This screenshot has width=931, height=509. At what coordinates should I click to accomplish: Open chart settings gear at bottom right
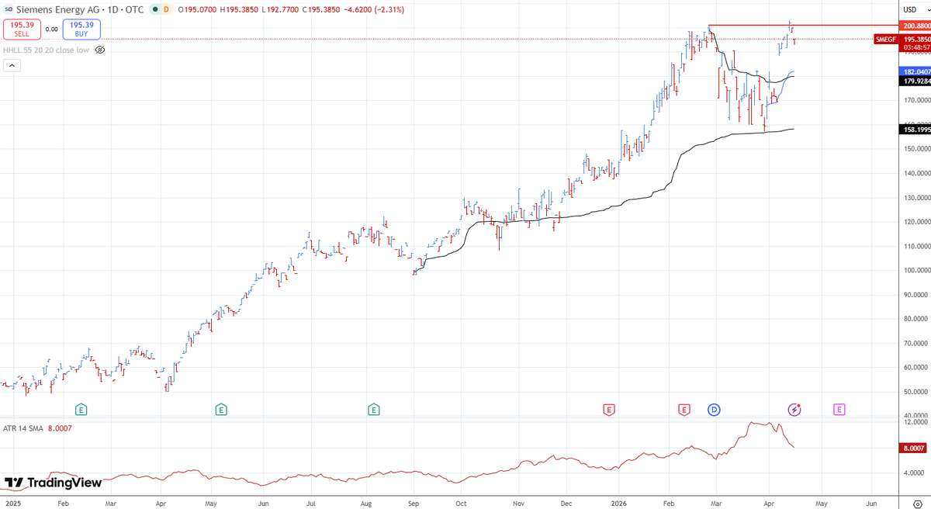coord(916,504)
